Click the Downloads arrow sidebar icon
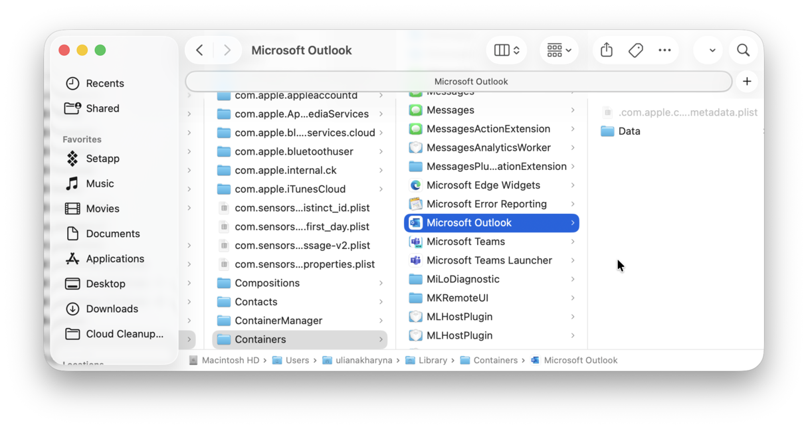This screenshot has height=429, width=808. pyautogui.click(x=72, y=309)
